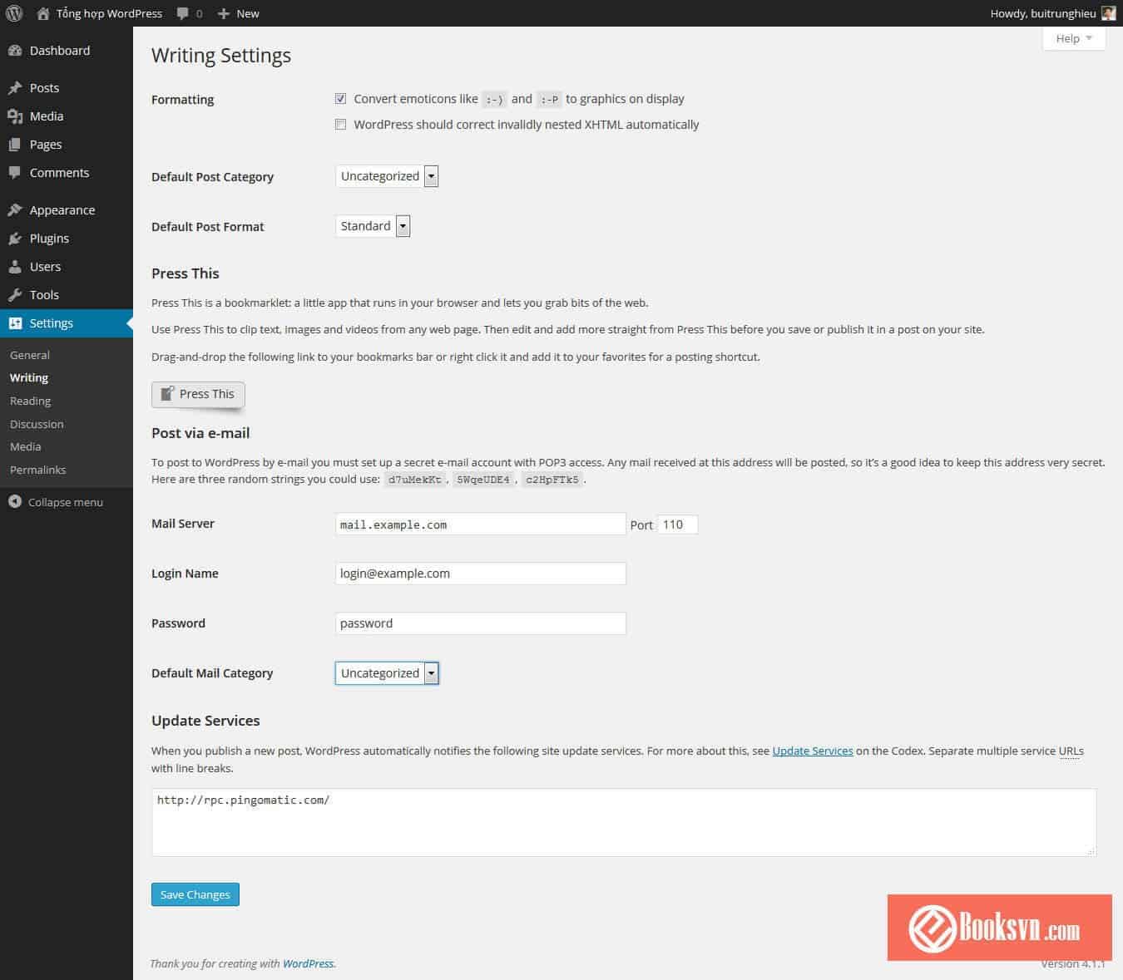Click random string c2HpFTk5
This screenshot has height=980, width=1123.
552,480
